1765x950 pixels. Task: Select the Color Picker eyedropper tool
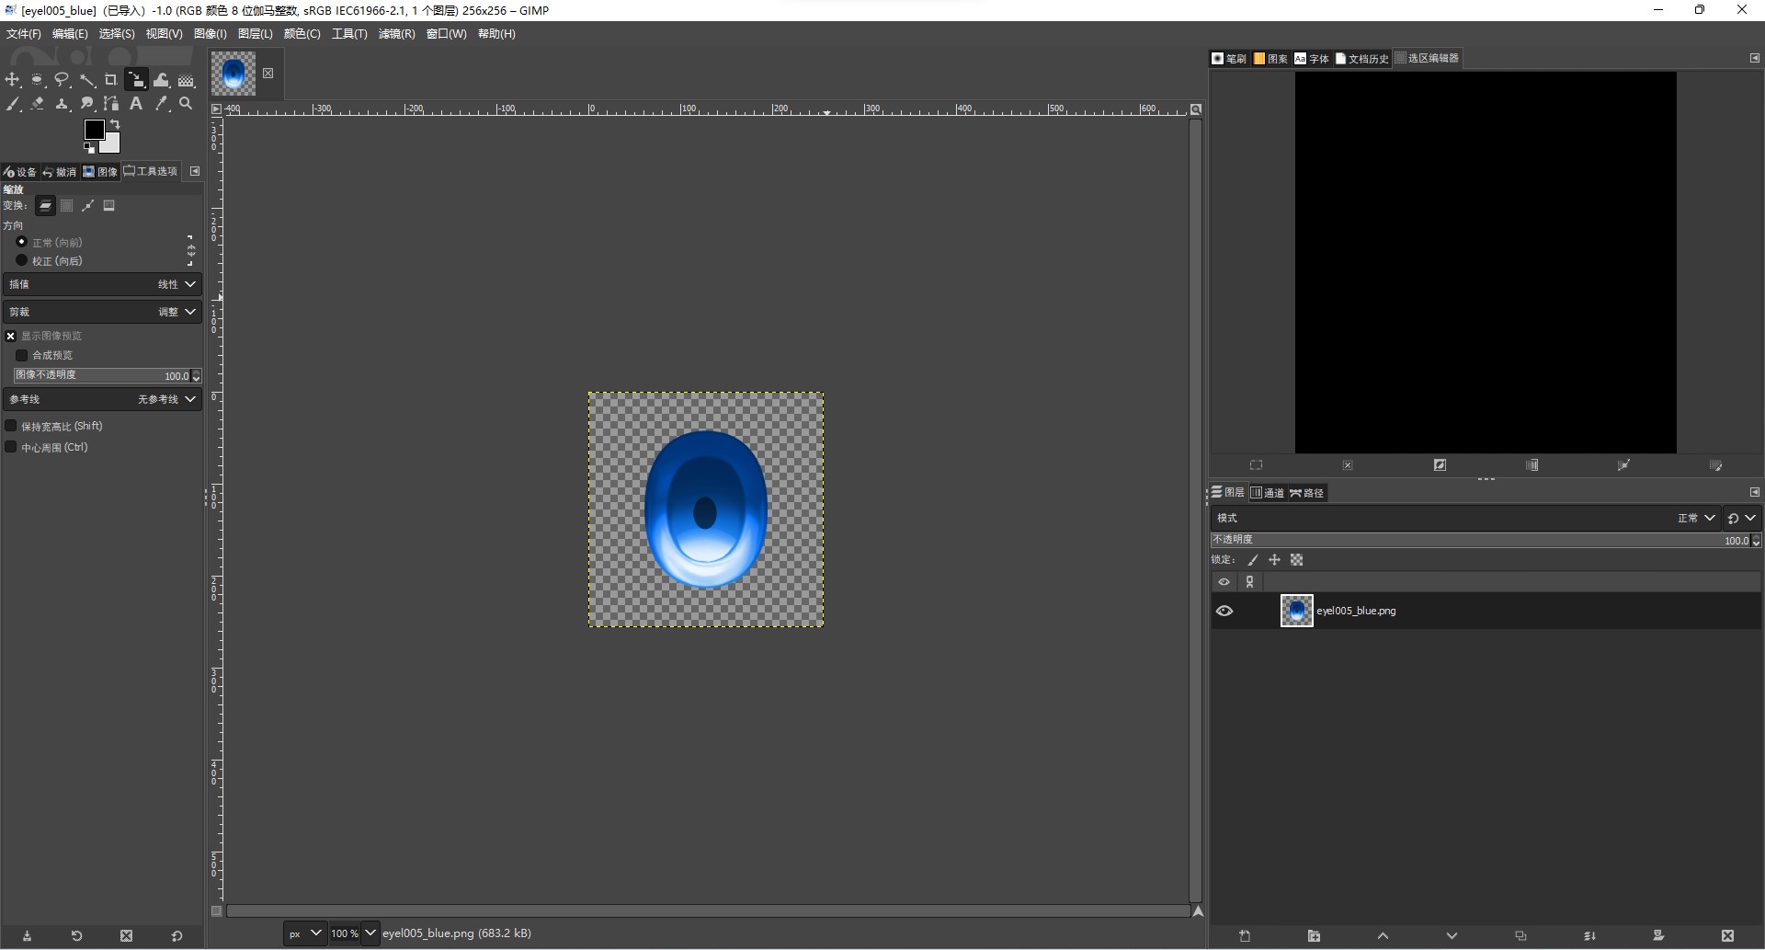click(162, 104)
